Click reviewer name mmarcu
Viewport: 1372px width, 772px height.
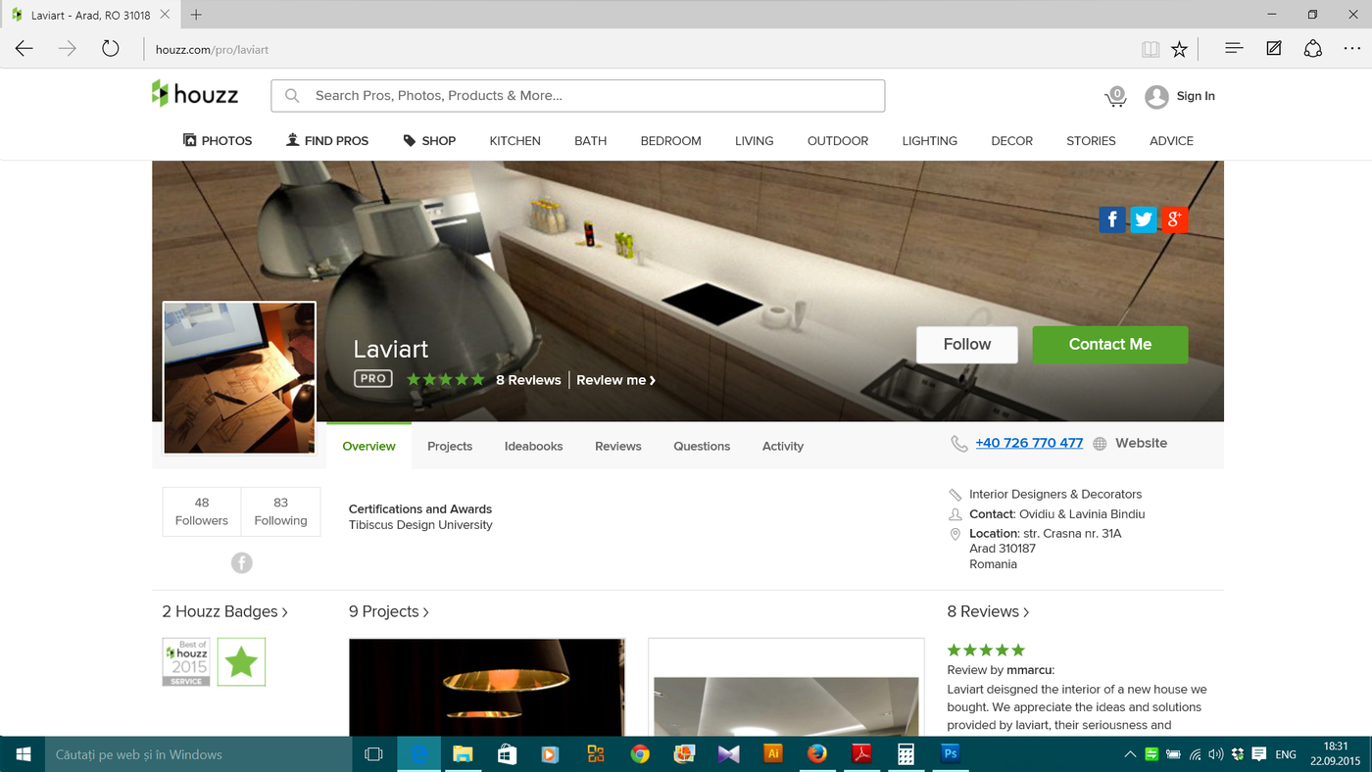point(1029,670)
